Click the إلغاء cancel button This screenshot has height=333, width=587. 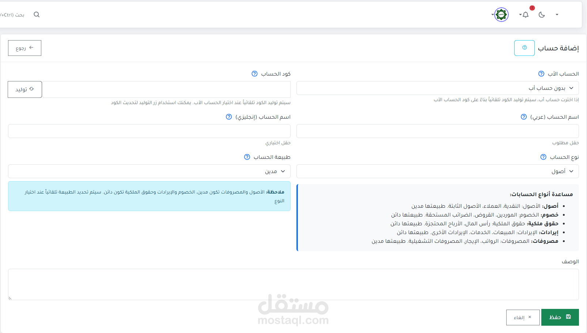(x=523, y=317)
